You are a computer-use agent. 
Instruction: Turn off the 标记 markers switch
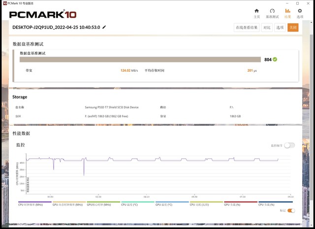click(291, 210)
